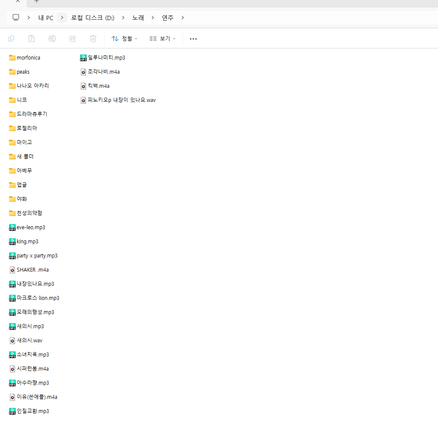The width and height of the screenshot is (438, 422).
Task: Select file name 소녀지옥.mp3
Action: click(33, 355)
